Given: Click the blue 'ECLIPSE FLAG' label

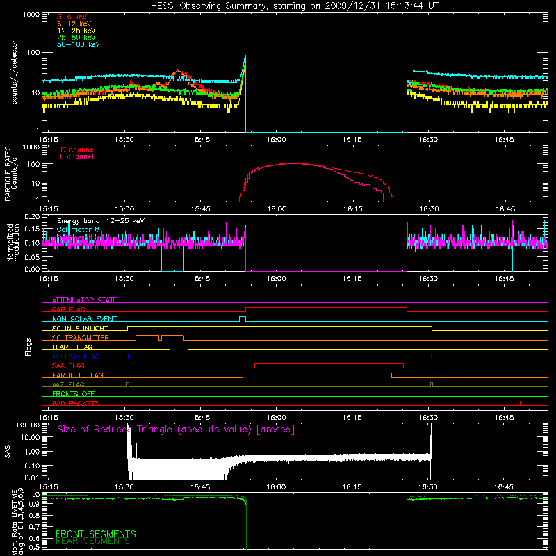Looking at the screenshot, I should [x=76, y=357].
